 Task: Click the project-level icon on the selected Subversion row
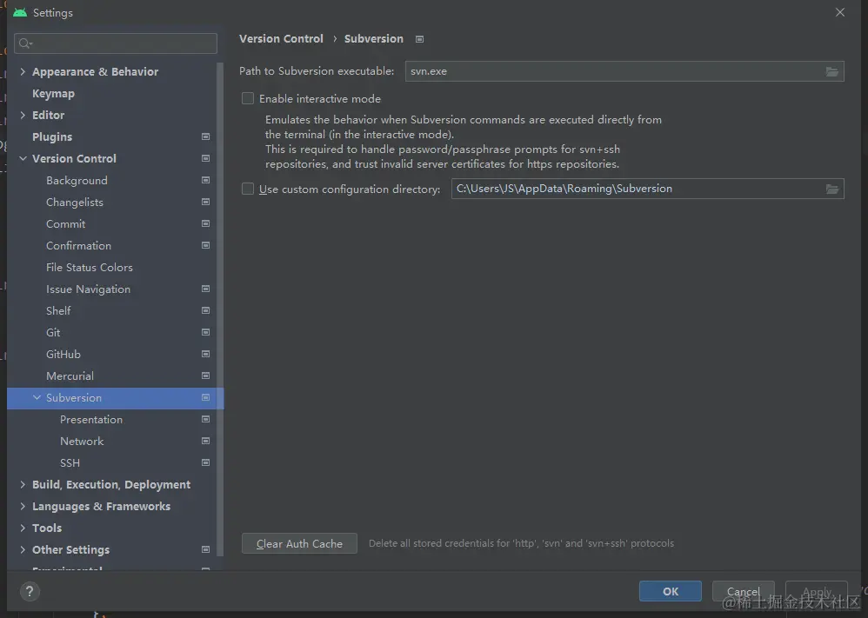(x=205, y=397)
